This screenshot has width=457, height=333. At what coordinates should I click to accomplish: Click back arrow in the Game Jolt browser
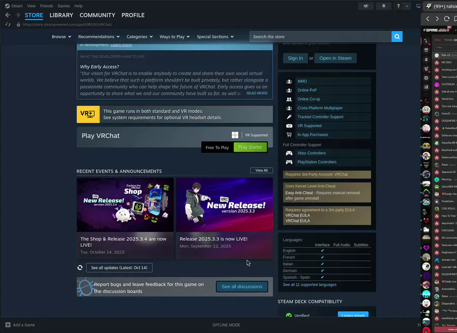pos(428,19)
